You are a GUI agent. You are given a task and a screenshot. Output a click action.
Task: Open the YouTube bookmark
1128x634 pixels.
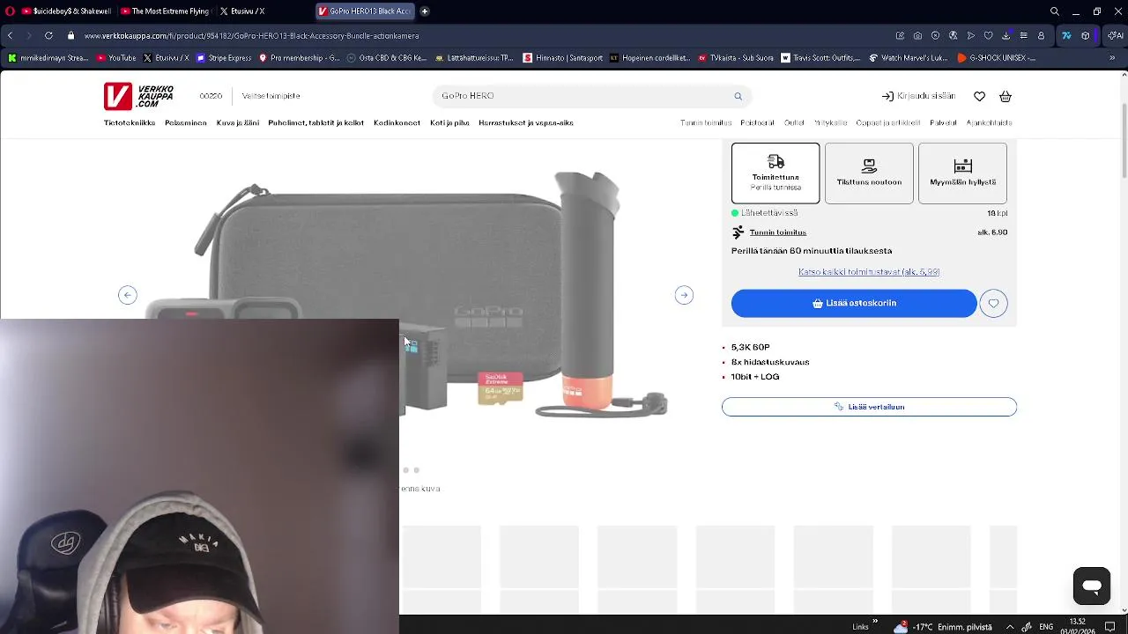[x=116, y=58]
